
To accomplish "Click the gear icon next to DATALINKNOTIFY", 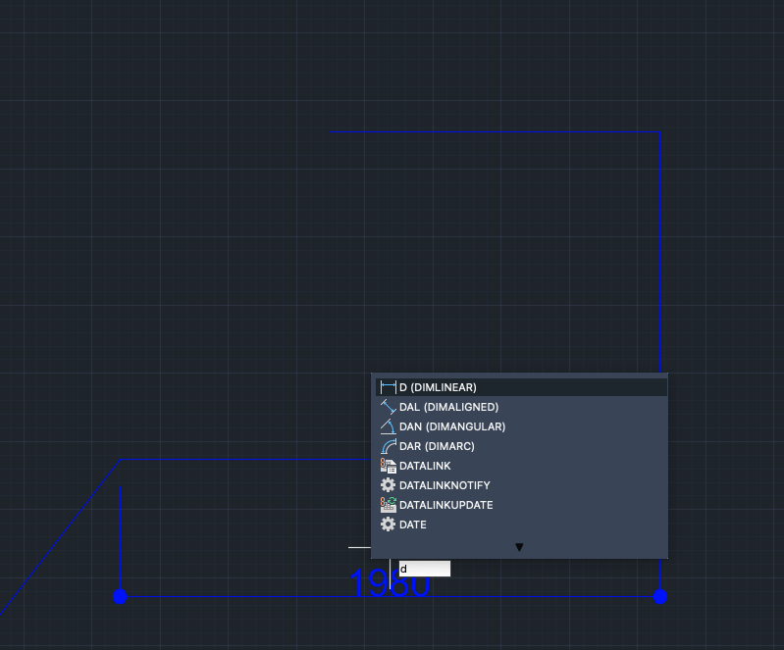I will click(x=388, y=485).
